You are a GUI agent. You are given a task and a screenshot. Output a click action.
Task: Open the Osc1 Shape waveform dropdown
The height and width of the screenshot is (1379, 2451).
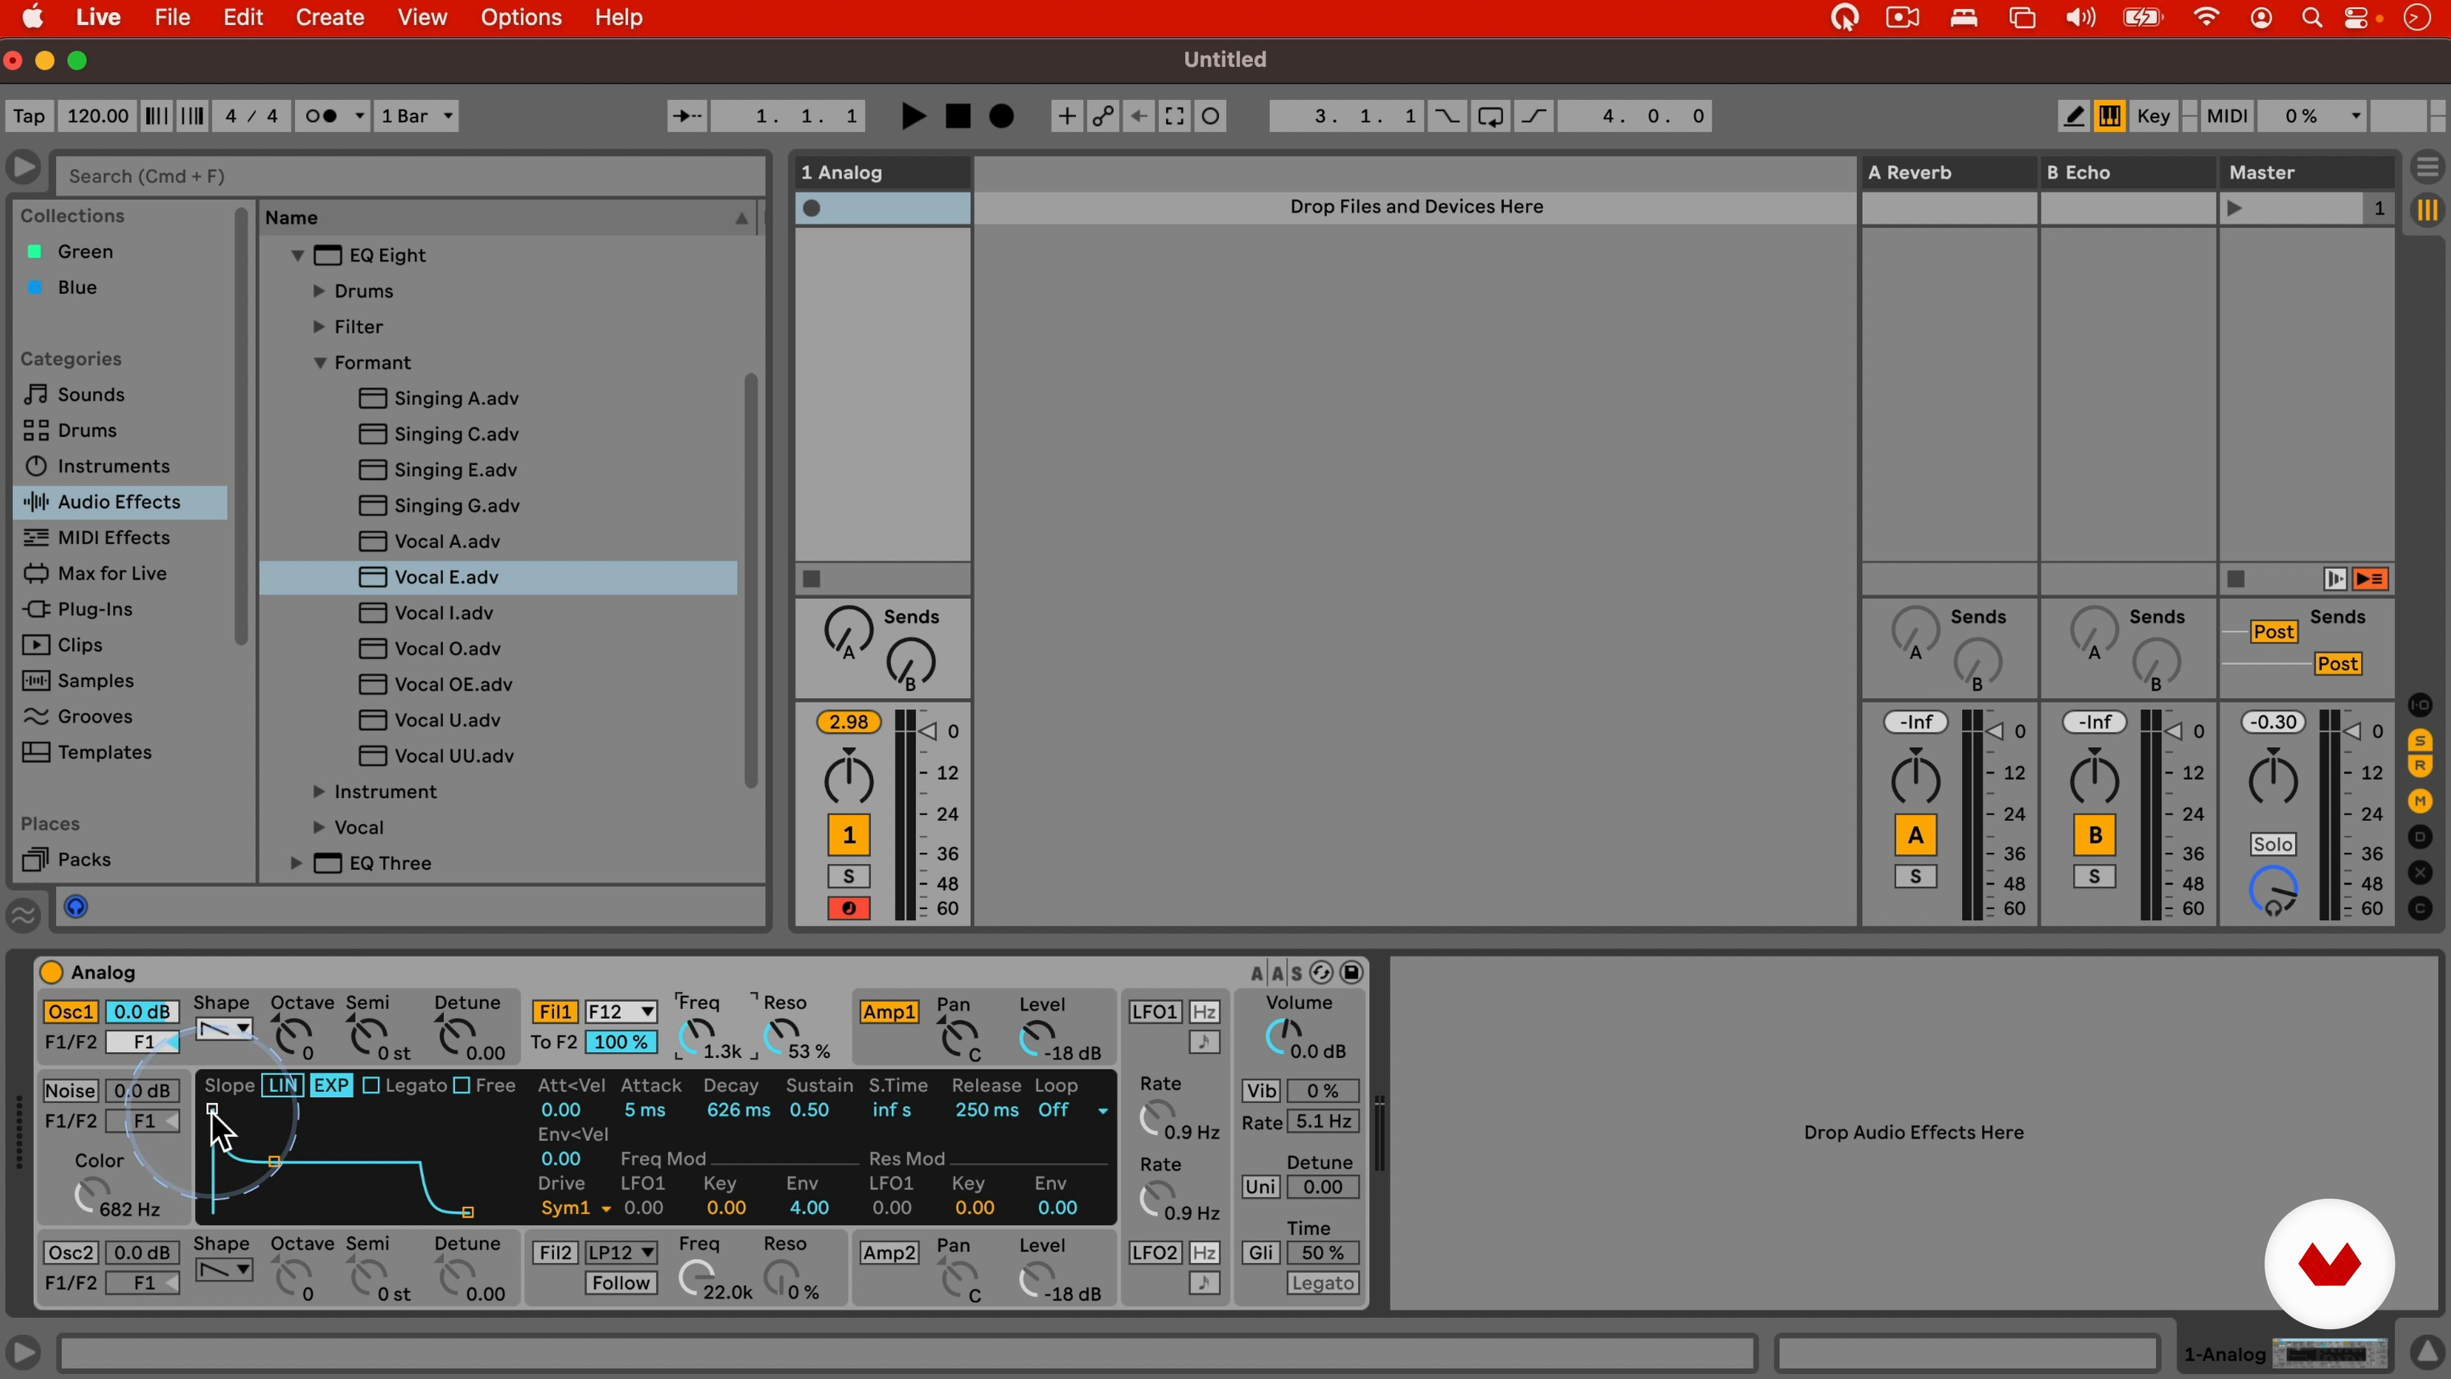pos(223,1029)
